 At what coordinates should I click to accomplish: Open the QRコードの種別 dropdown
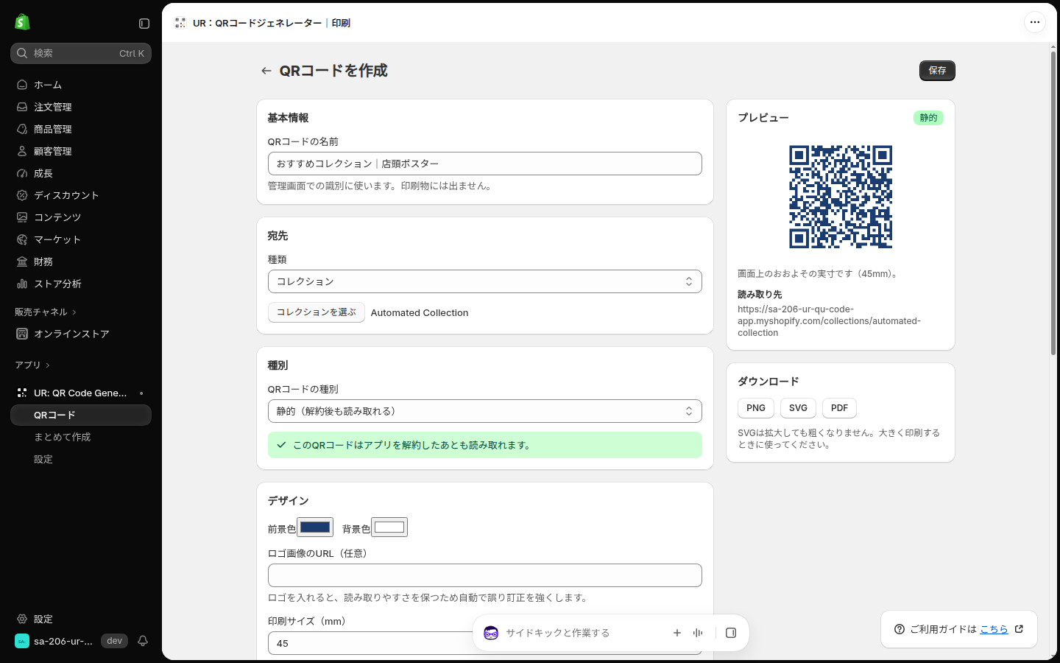click(485, 411)
